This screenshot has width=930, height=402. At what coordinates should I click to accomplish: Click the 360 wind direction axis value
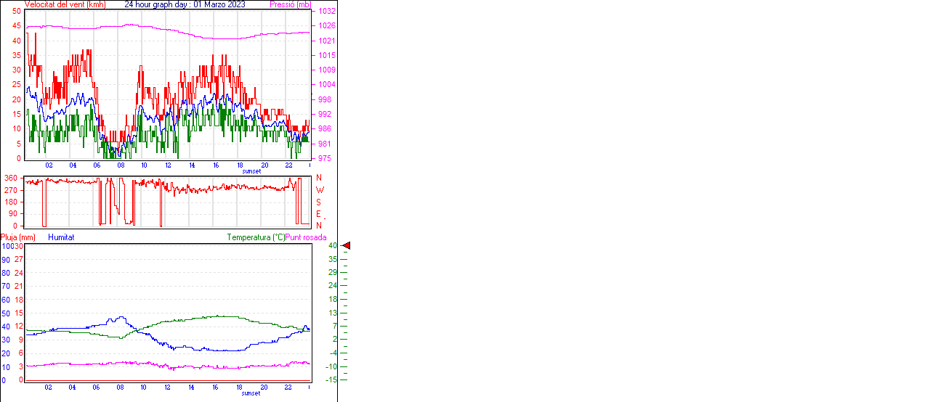coord(11,178)
